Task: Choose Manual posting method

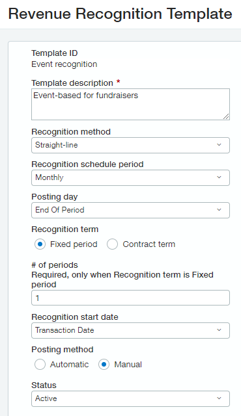Action: coord(104,364)
